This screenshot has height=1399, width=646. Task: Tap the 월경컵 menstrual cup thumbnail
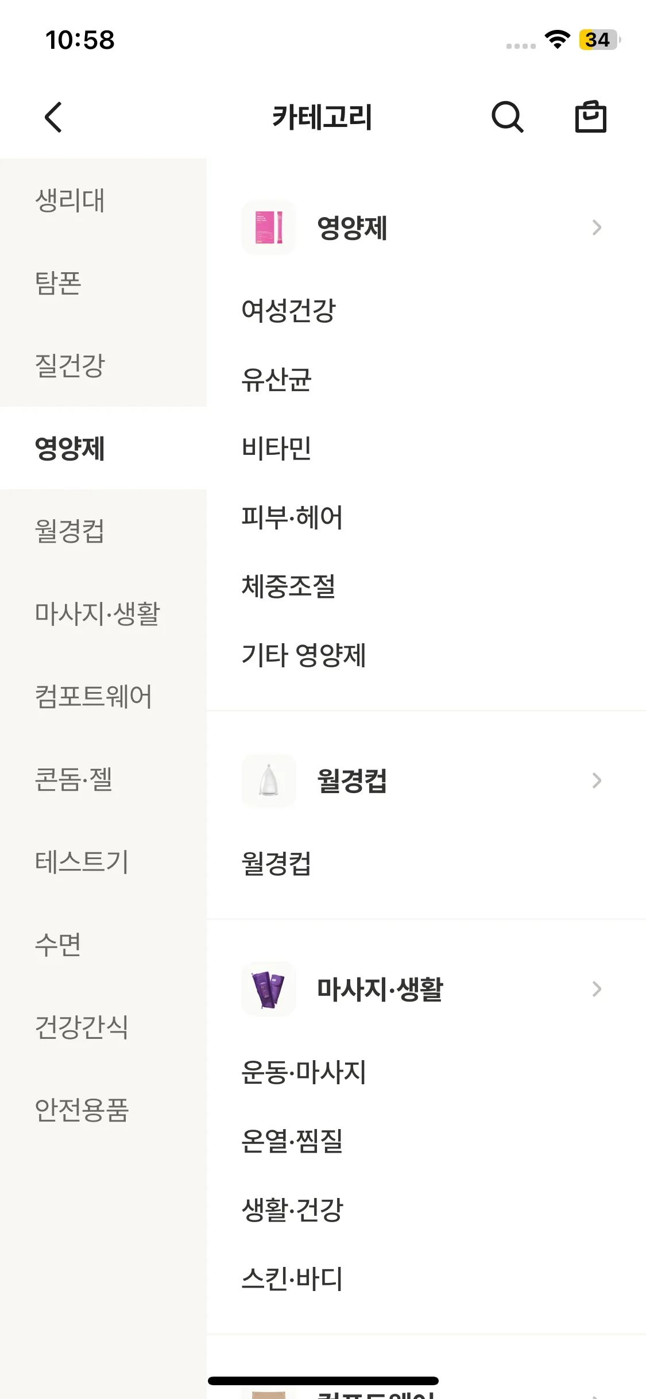click(268, 780)
